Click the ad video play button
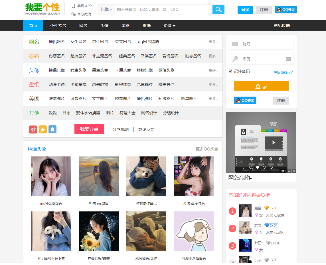 coord(274,142)
